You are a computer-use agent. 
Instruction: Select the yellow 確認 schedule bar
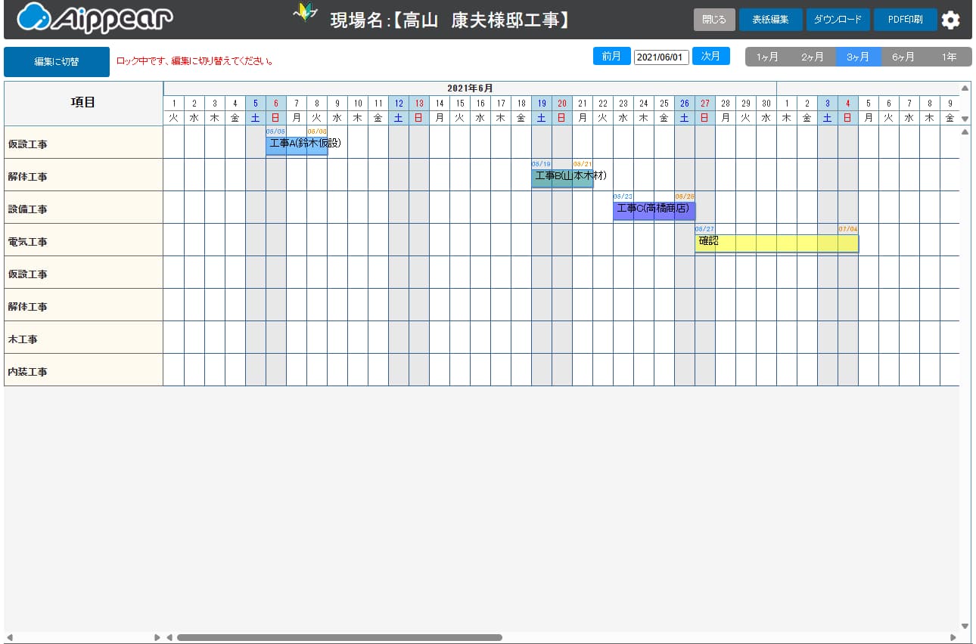776,243
